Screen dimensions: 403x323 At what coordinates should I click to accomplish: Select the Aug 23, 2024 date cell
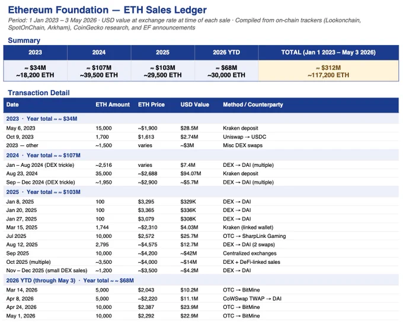22,174
